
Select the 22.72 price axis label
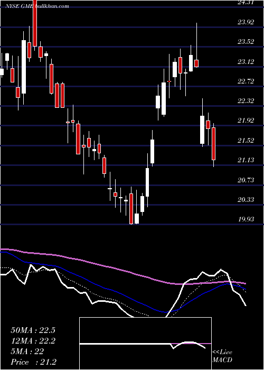tap(246, 81)
